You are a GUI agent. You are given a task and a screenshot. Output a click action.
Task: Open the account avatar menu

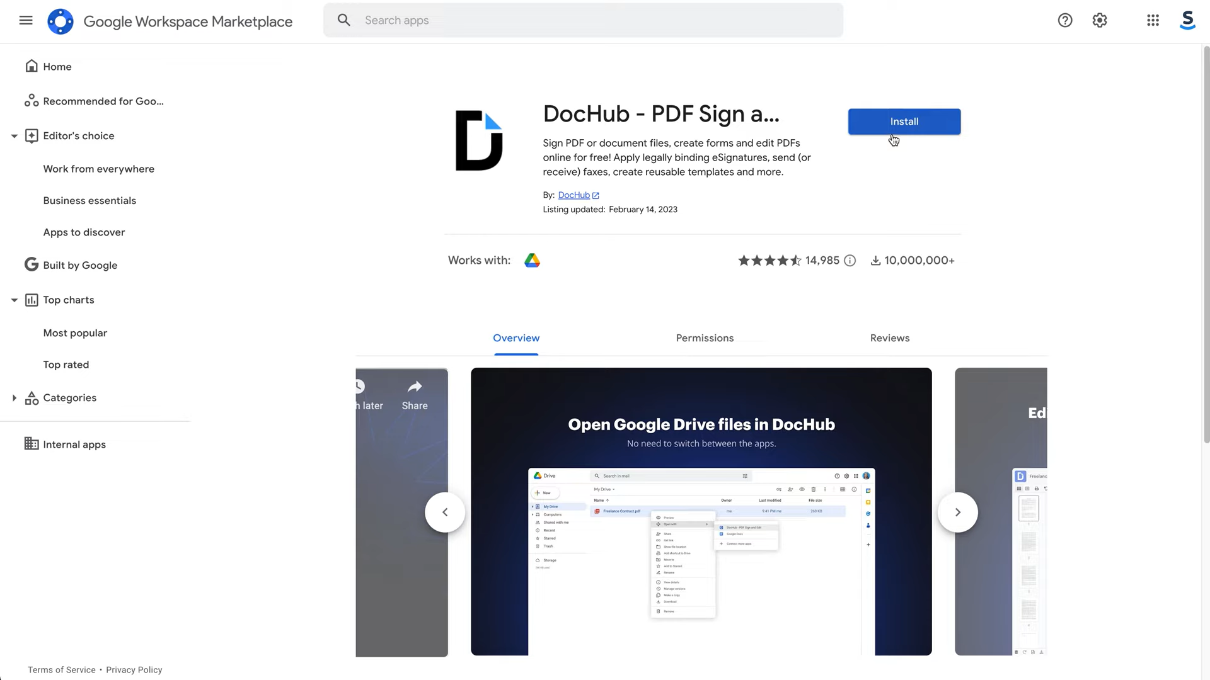(1187, 20)
